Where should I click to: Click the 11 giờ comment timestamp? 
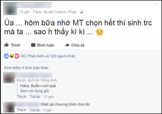(48, 97)
